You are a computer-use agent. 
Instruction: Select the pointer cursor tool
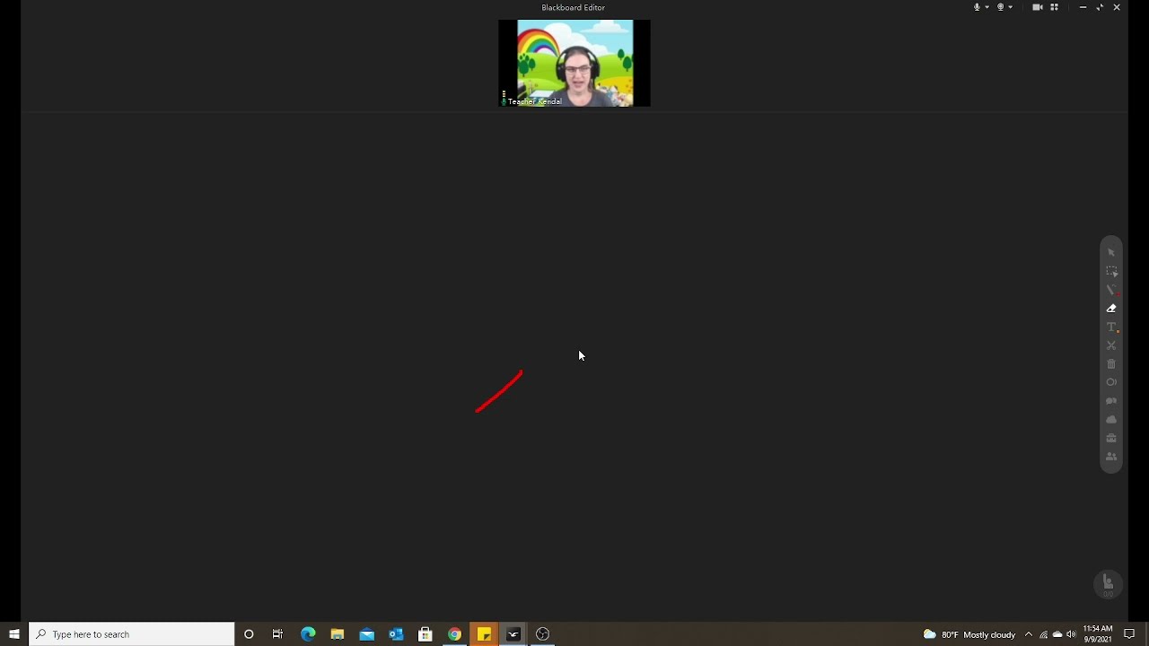(1111, 253)
